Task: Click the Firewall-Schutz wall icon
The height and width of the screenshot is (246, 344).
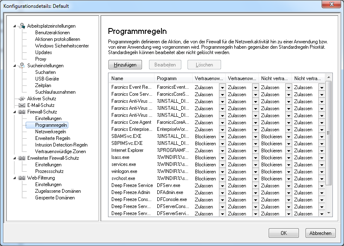Action: click(x=22, y=112)
